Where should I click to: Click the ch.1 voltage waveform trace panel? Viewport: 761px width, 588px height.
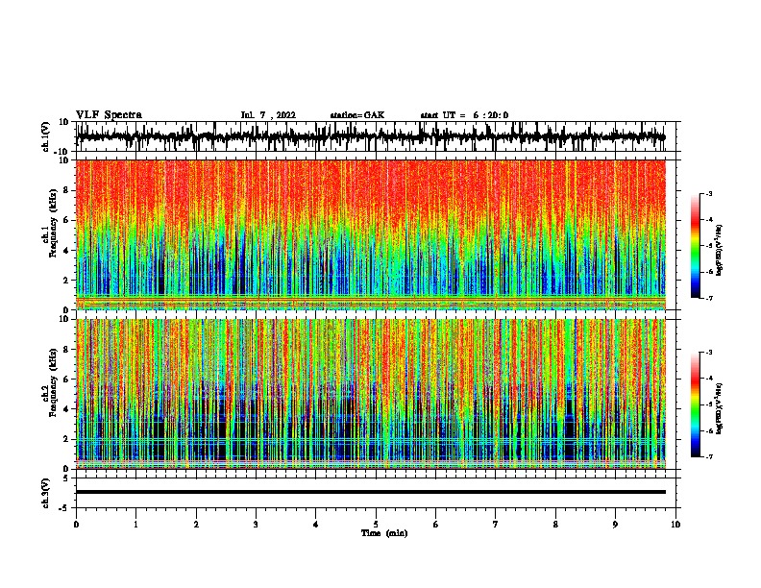(376, 136)
